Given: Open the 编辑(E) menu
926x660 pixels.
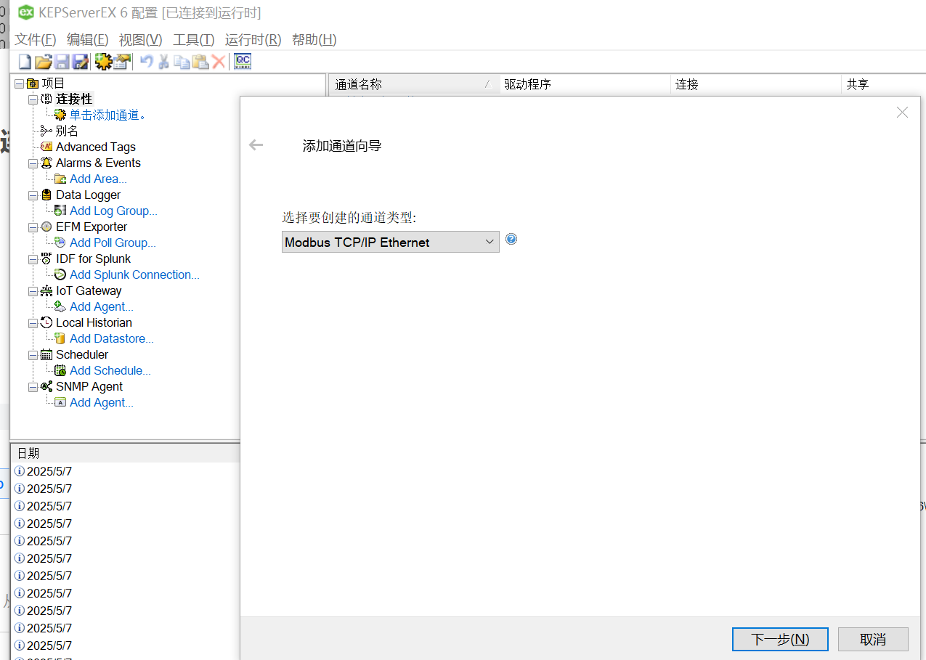Looking at the screenshot, I should [88, 39].
